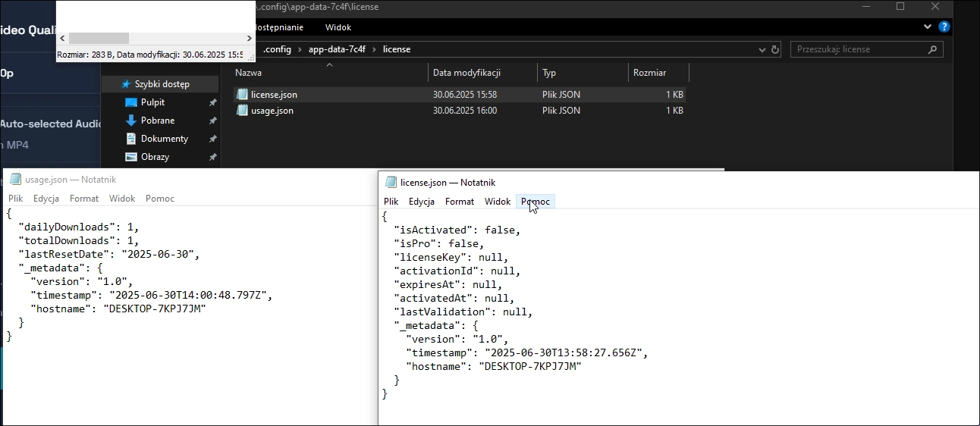Click the Dokumenty folder icon in sidebar
Viewport: 980px width, 426px height.
tap(130, 139)
